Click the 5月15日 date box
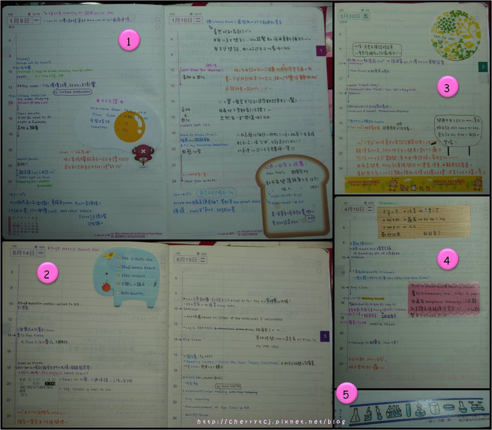This screenshot has width=492, height=430. coord(190,260)
